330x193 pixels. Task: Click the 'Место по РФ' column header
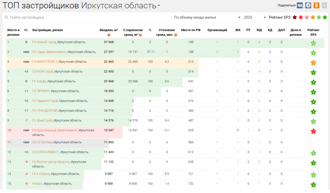pyautogui.click(x=191, y=30)
